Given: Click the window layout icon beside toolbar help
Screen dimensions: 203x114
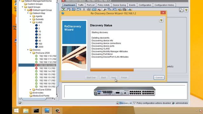Looking at the screenshot, I should pyautogui.click(x=181, y=10).
